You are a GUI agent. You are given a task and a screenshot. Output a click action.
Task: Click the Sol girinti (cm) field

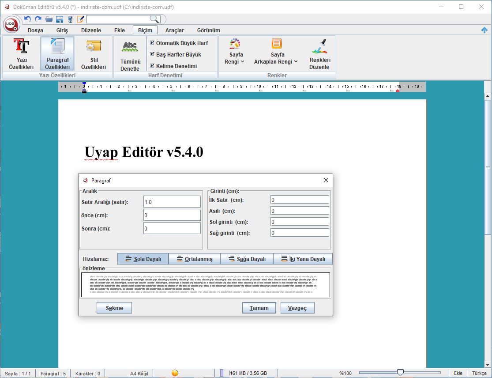(300, 222)
